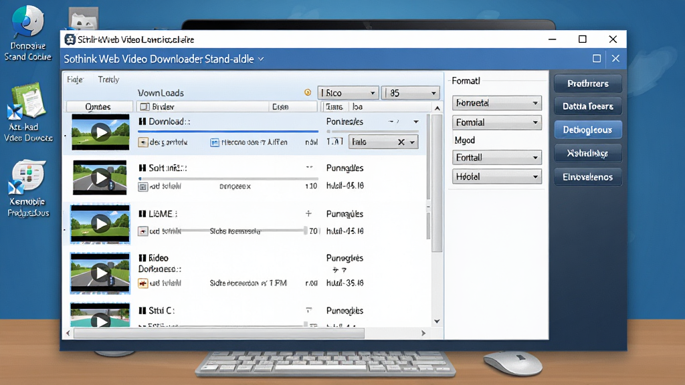
Task: Click the folder icon at top of desktop
Action: coord(83,18)
